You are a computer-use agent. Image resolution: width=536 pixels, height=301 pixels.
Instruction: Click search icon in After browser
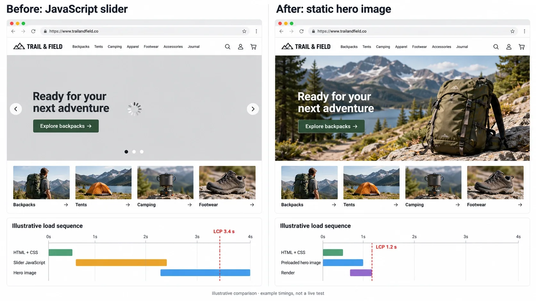tap(496, 47)
